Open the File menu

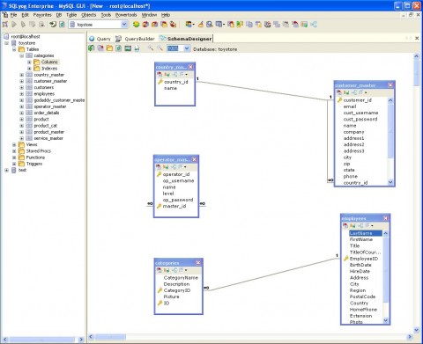point(13,15)
